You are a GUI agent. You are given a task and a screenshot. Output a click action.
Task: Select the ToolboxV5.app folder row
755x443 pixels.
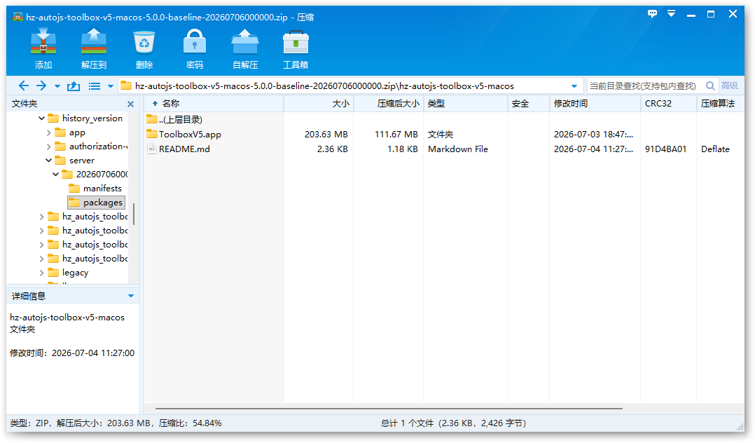[x=444, y=135]
